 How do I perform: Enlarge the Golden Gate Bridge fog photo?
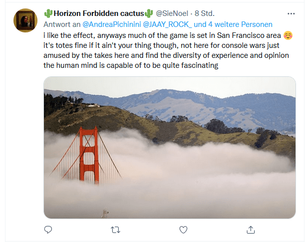click(169, 147)
